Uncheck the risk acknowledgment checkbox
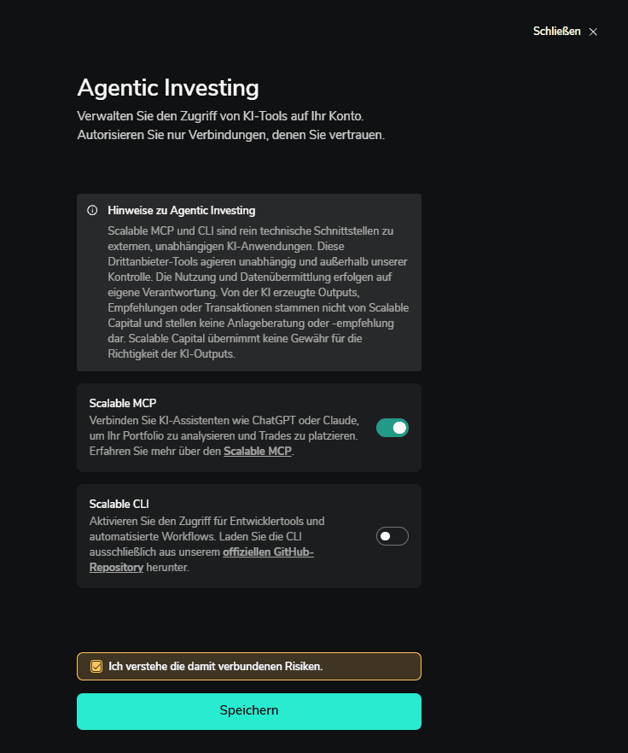 96,667
